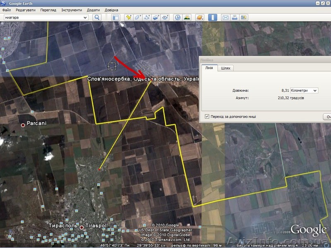Toggle the sunlight icon in the toolbar
The height and width of the screenshot is (248, 331).
187,17
